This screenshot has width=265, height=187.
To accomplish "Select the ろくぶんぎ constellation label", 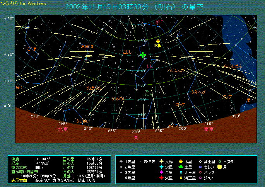I will pyautogui.click(x=176, y=70).
